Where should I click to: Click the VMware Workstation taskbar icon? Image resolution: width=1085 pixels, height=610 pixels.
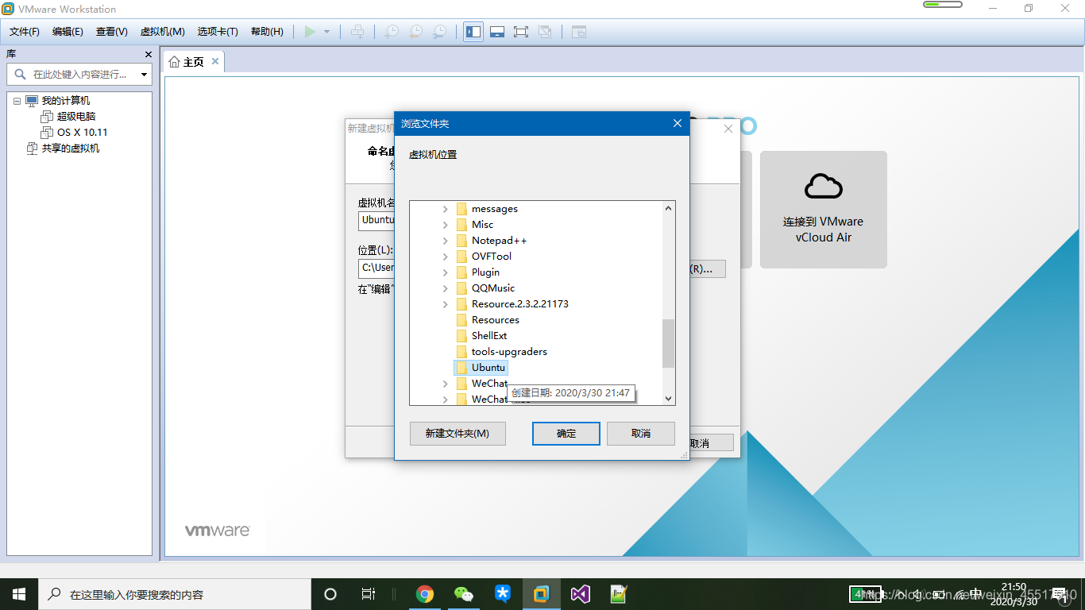[x=542, y=594]
